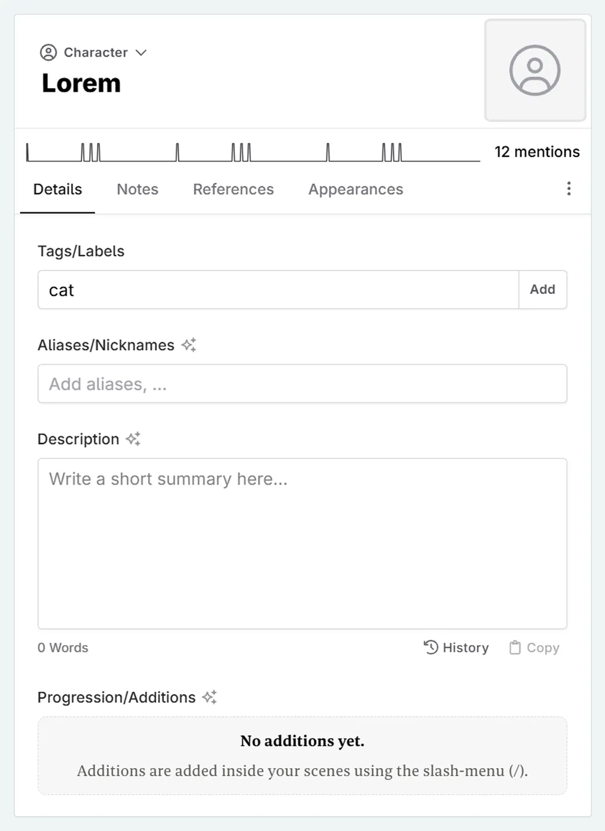Open the Appearances tab

pos(355,189)
